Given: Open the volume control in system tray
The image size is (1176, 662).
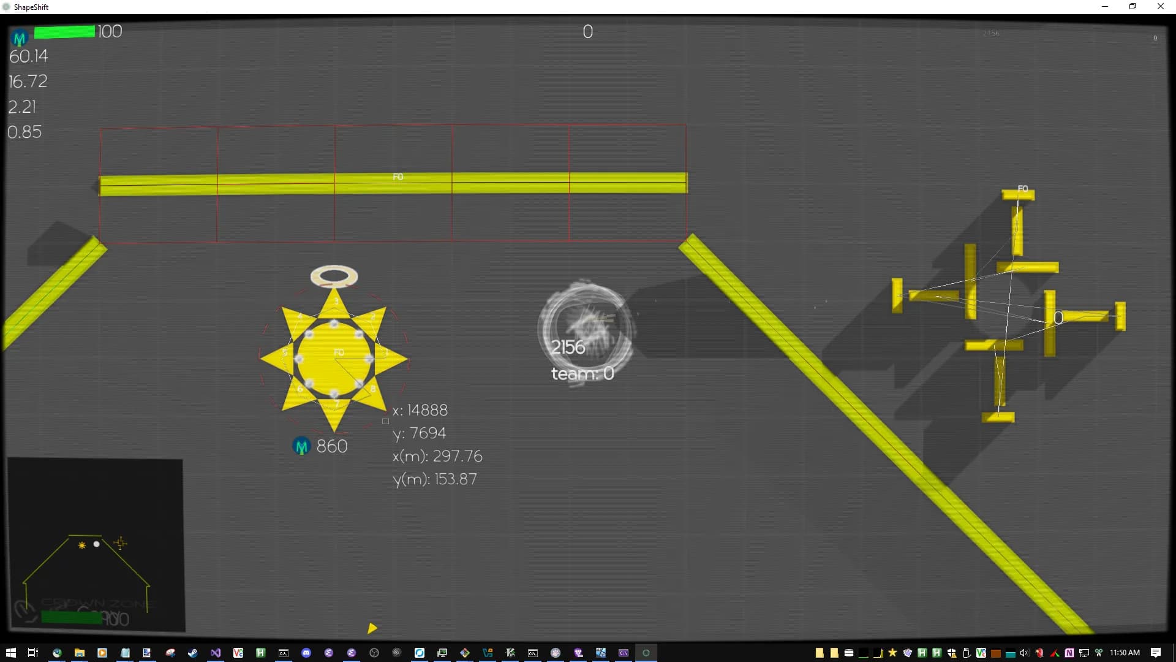Looking at the screenshot, I should 1025,653.
